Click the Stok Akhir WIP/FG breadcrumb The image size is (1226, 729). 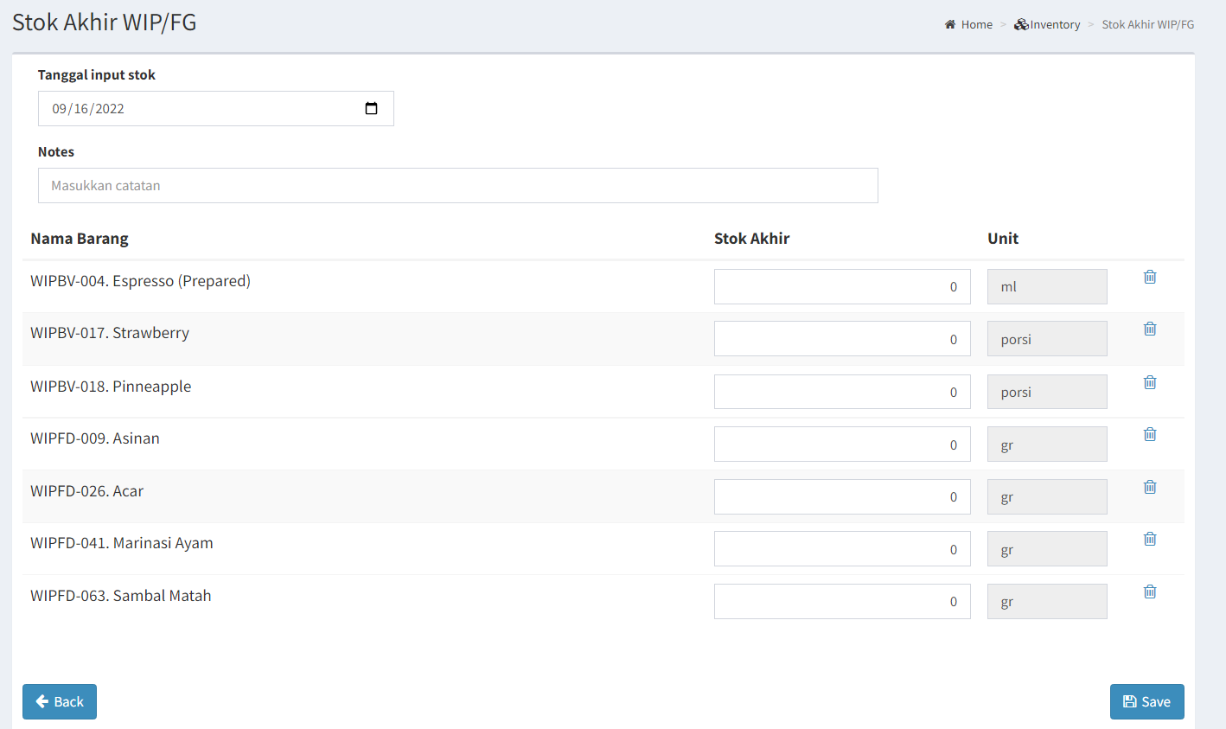point(1147,24)
